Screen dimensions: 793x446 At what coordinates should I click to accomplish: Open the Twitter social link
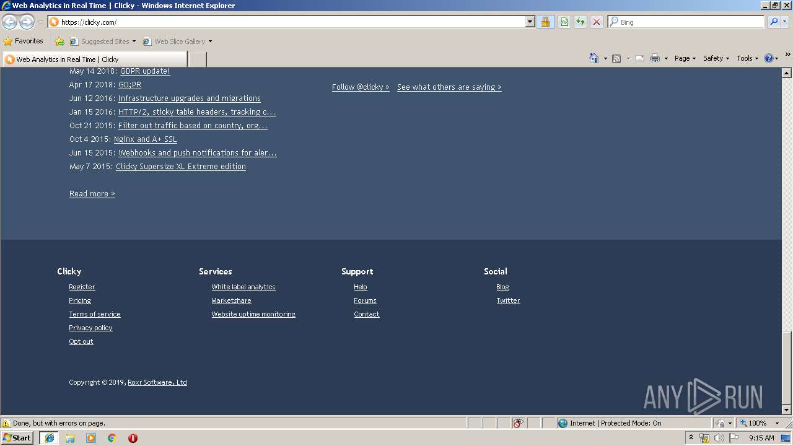[x=508, y=300]
